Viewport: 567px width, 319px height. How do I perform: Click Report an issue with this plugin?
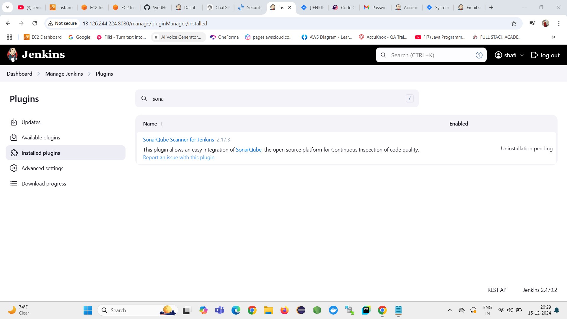click(179, 157)
